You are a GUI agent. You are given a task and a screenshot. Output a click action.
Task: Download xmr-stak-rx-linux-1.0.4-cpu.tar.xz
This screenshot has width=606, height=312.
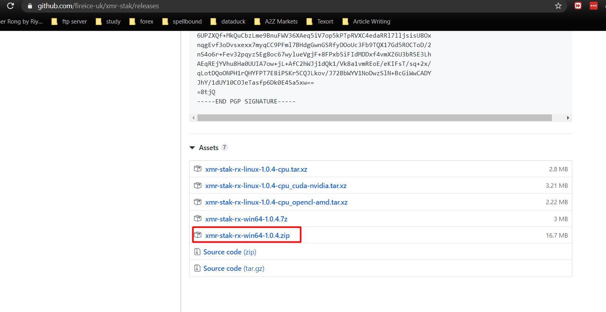(256, 169)
